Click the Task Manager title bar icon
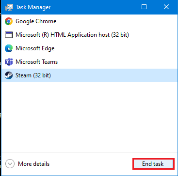 [x=9, y=7]
